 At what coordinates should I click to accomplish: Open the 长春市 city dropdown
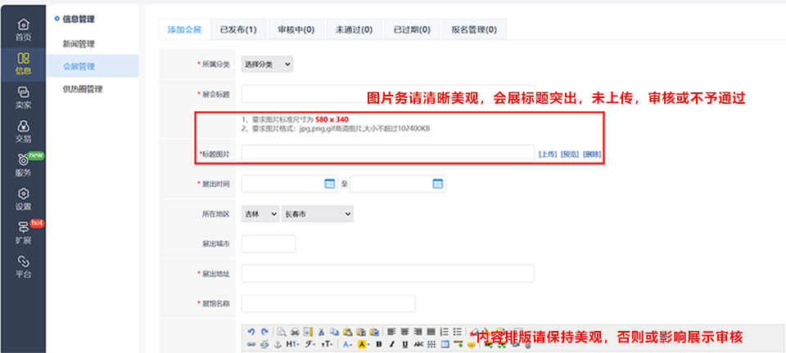[x=317, y=213]
